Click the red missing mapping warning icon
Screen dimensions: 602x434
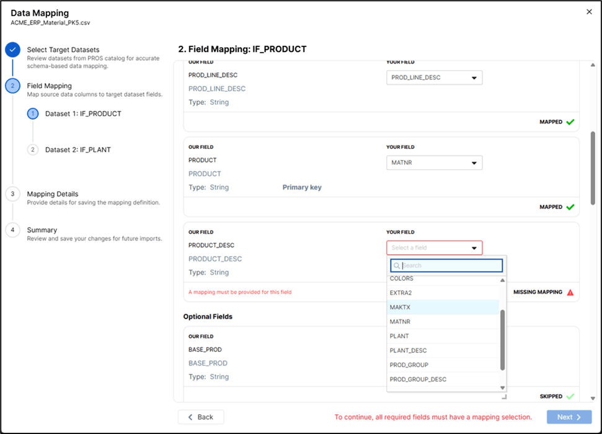click(x=570, y=292)
